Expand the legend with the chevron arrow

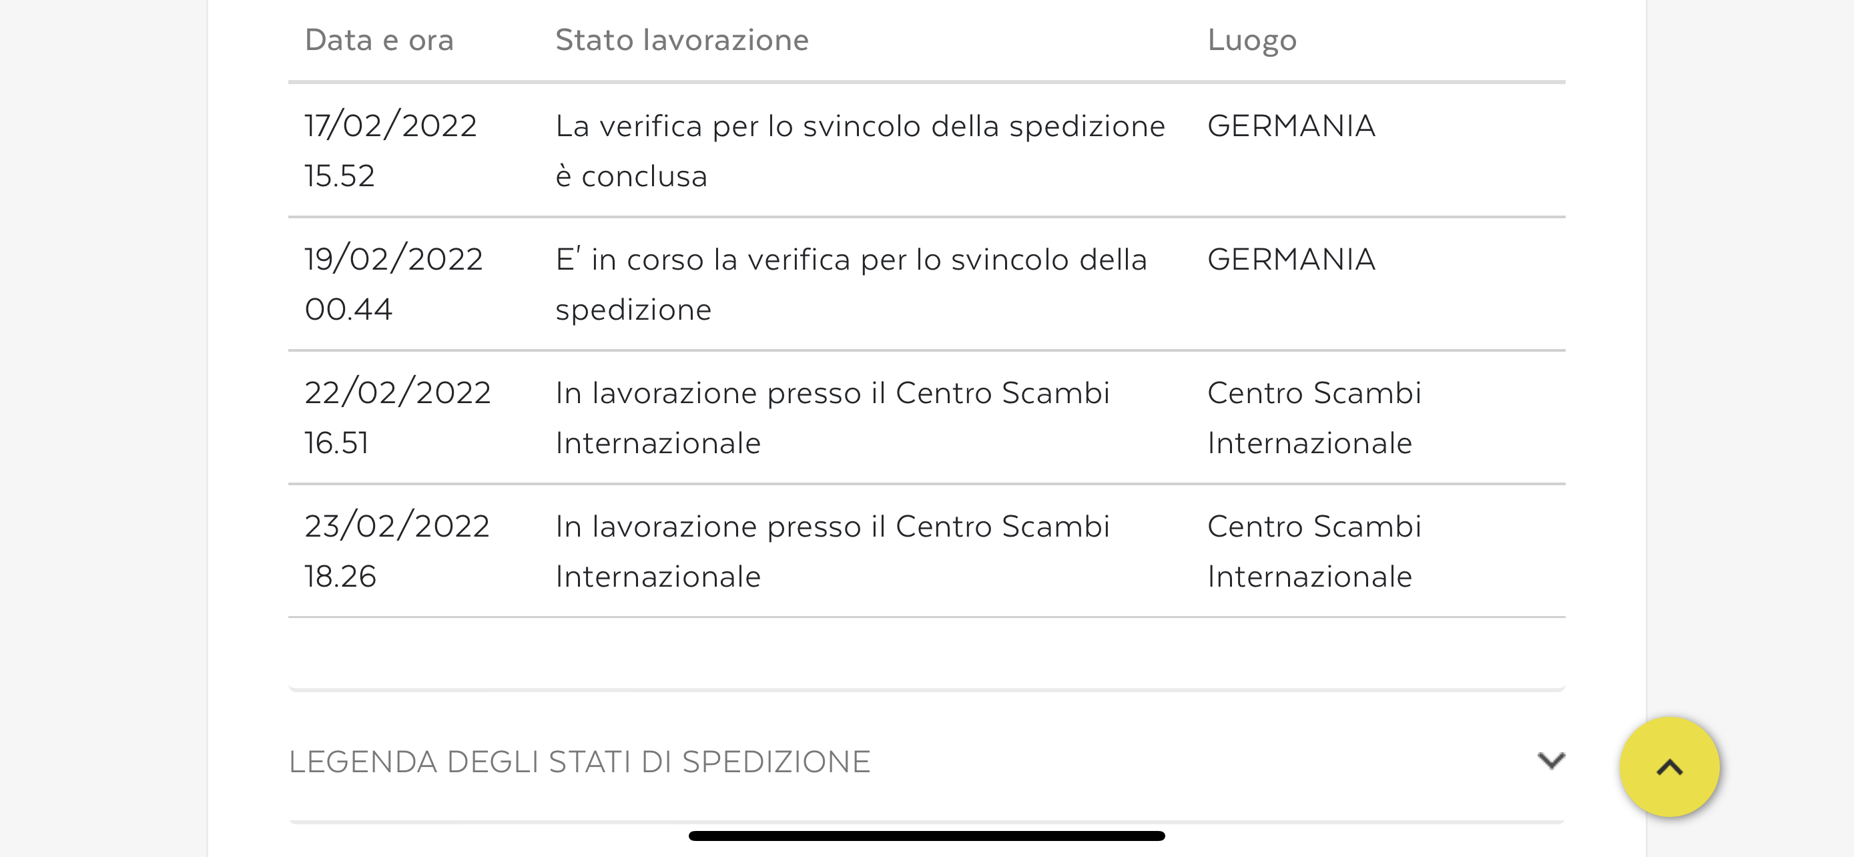click(1550, 761)
